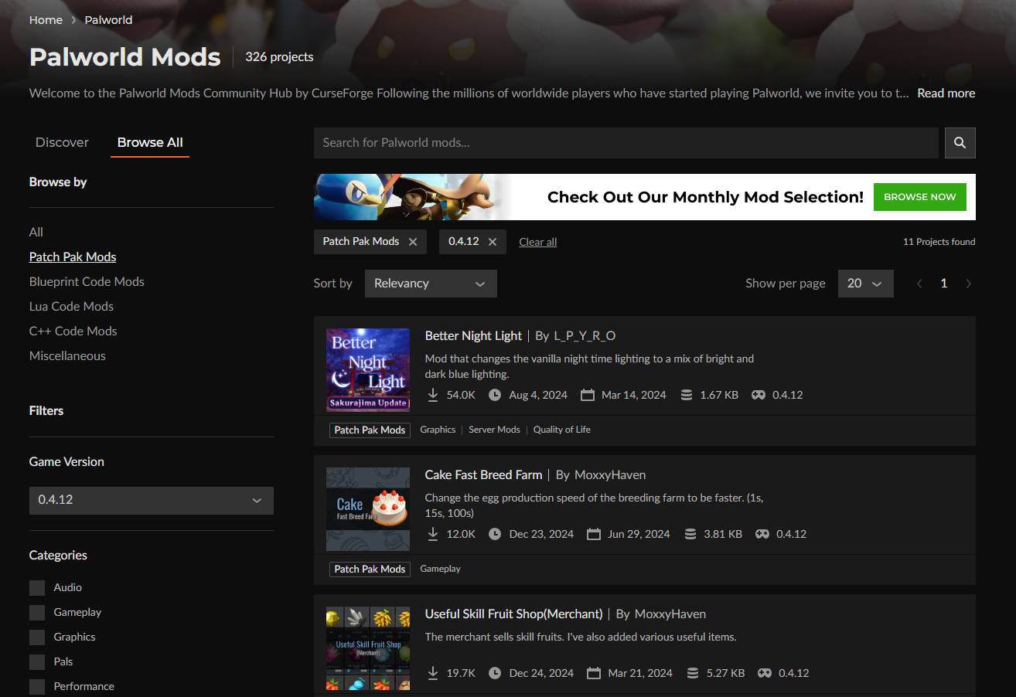
Task: Remove the Patch Pak Mods filter chip
Action: (413, 242)
